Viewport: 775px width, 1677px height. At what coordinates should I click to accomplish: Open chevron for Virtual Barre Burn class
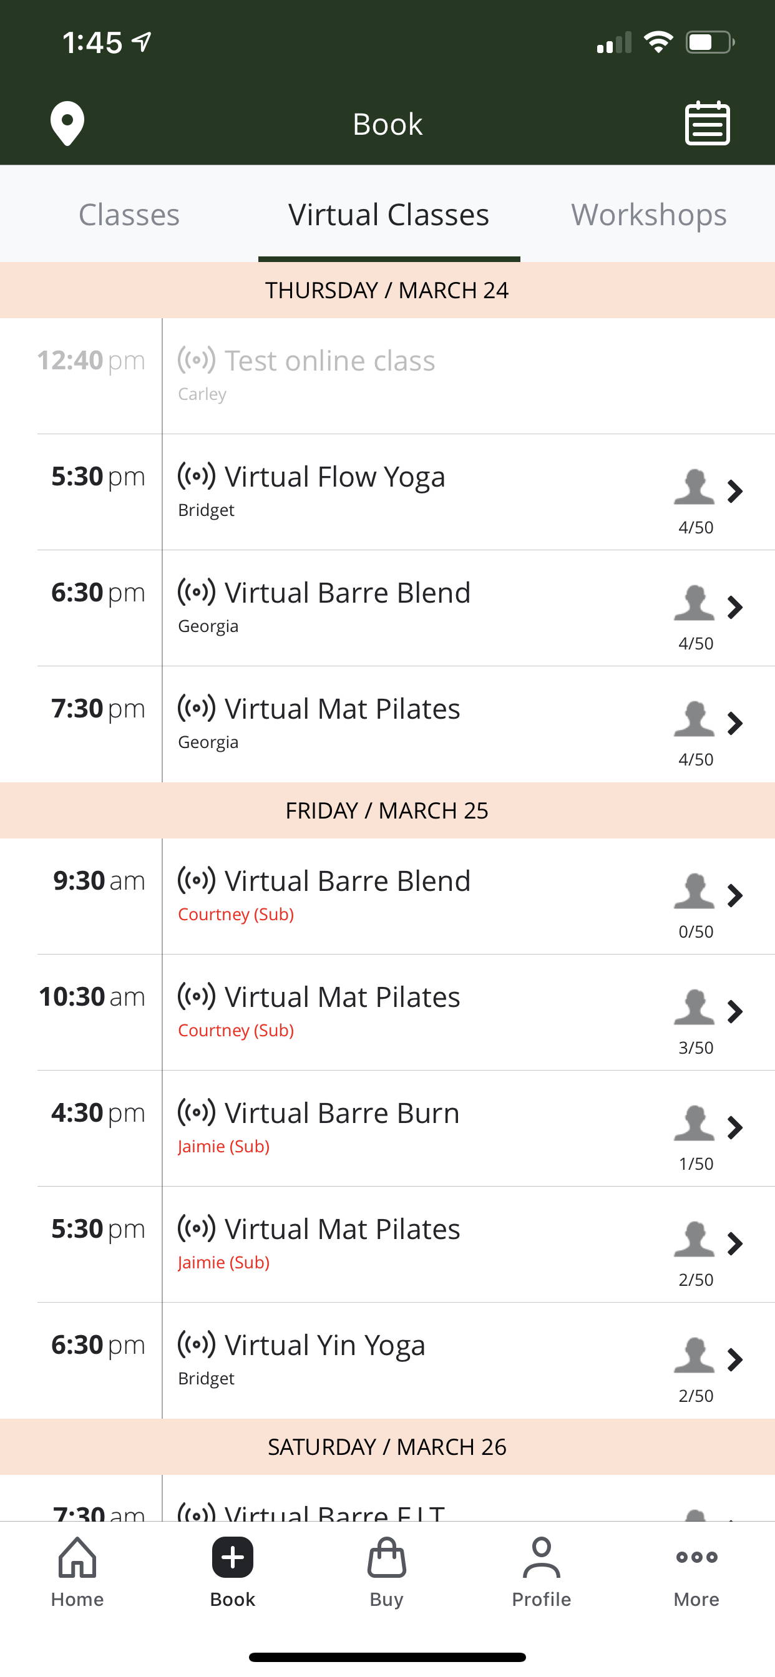(735, 1127)
